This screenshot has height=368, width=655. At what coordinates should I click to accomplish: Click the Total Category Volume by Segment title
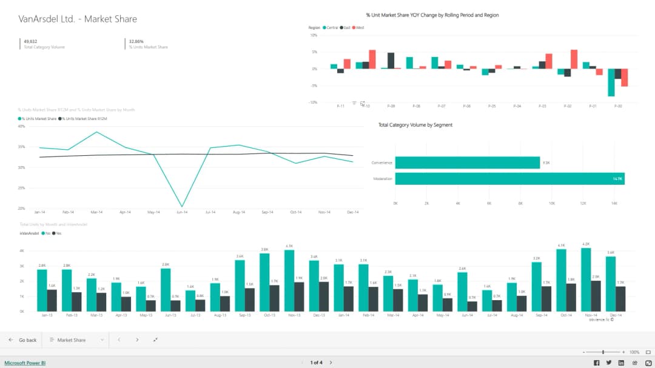415,125
